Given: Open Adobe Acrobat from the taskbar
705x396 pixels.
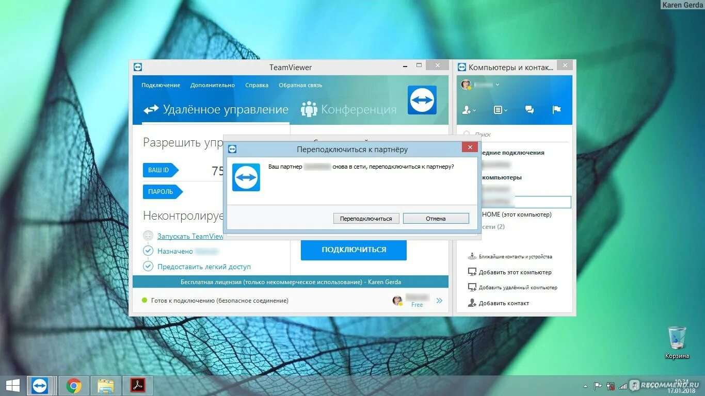Looking at the screenshot, I should 137,386.
